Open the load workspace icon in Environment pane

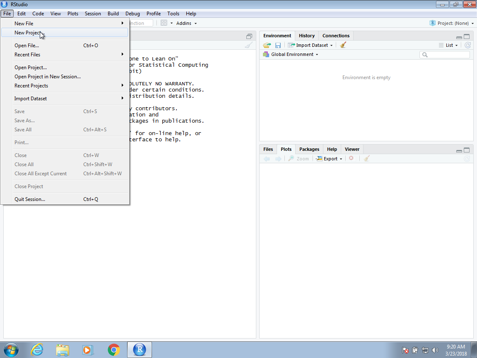coord(267,45)
